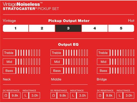Click the Neck 9.8k resistance value
137x103 pixels.
15,95
